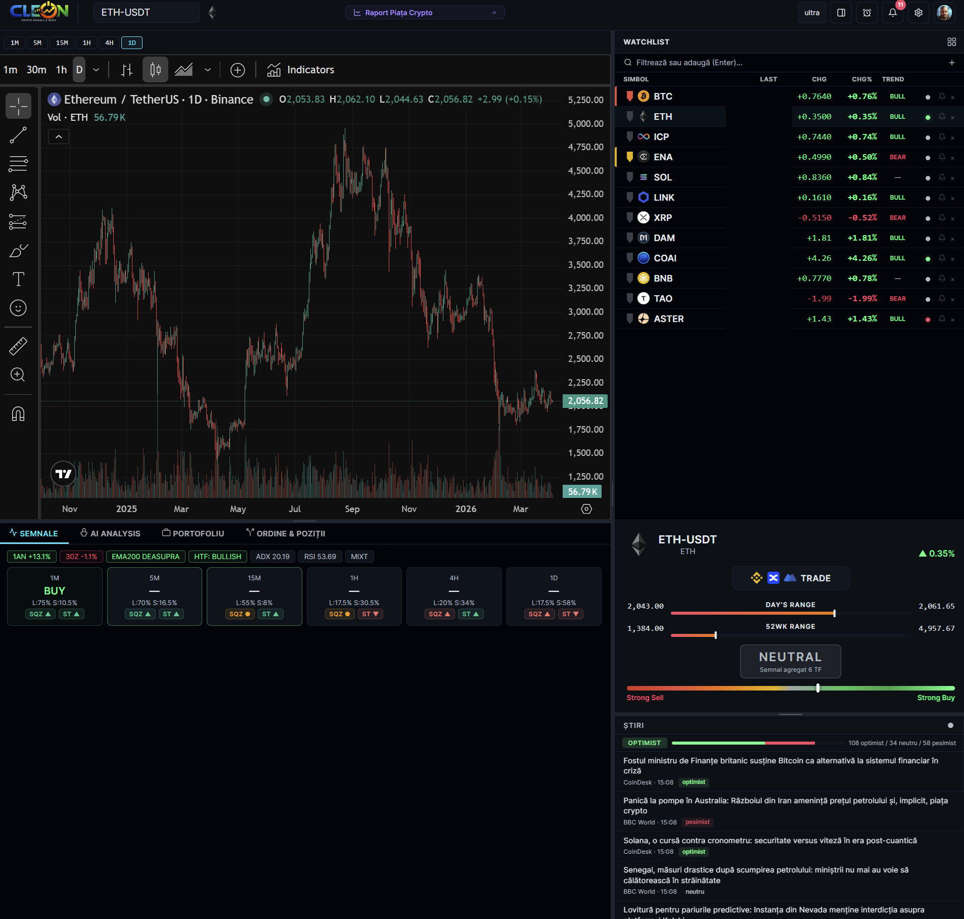Open the alarm clock alerts icon
Screen dimensions: 964x919
click(x=867, y=13)
